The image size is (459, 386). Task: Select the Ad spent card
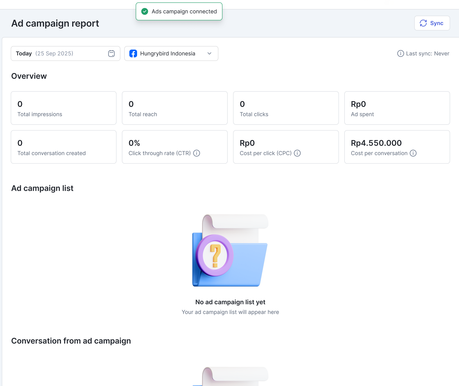pyautogui.click(x=397, y=108)
